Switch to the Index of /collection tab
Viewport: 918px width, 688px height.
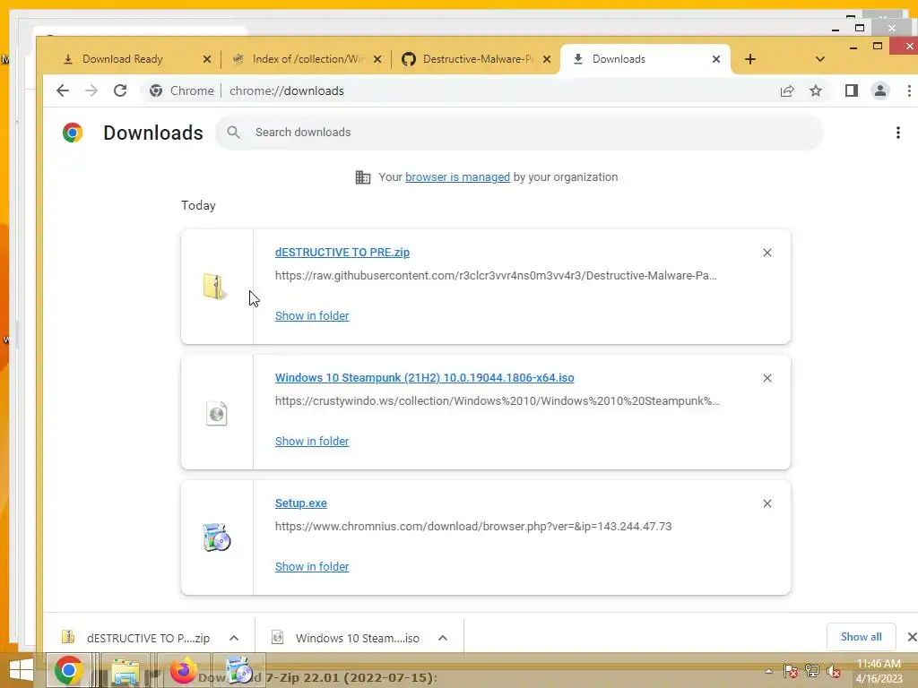pos(306,59)
